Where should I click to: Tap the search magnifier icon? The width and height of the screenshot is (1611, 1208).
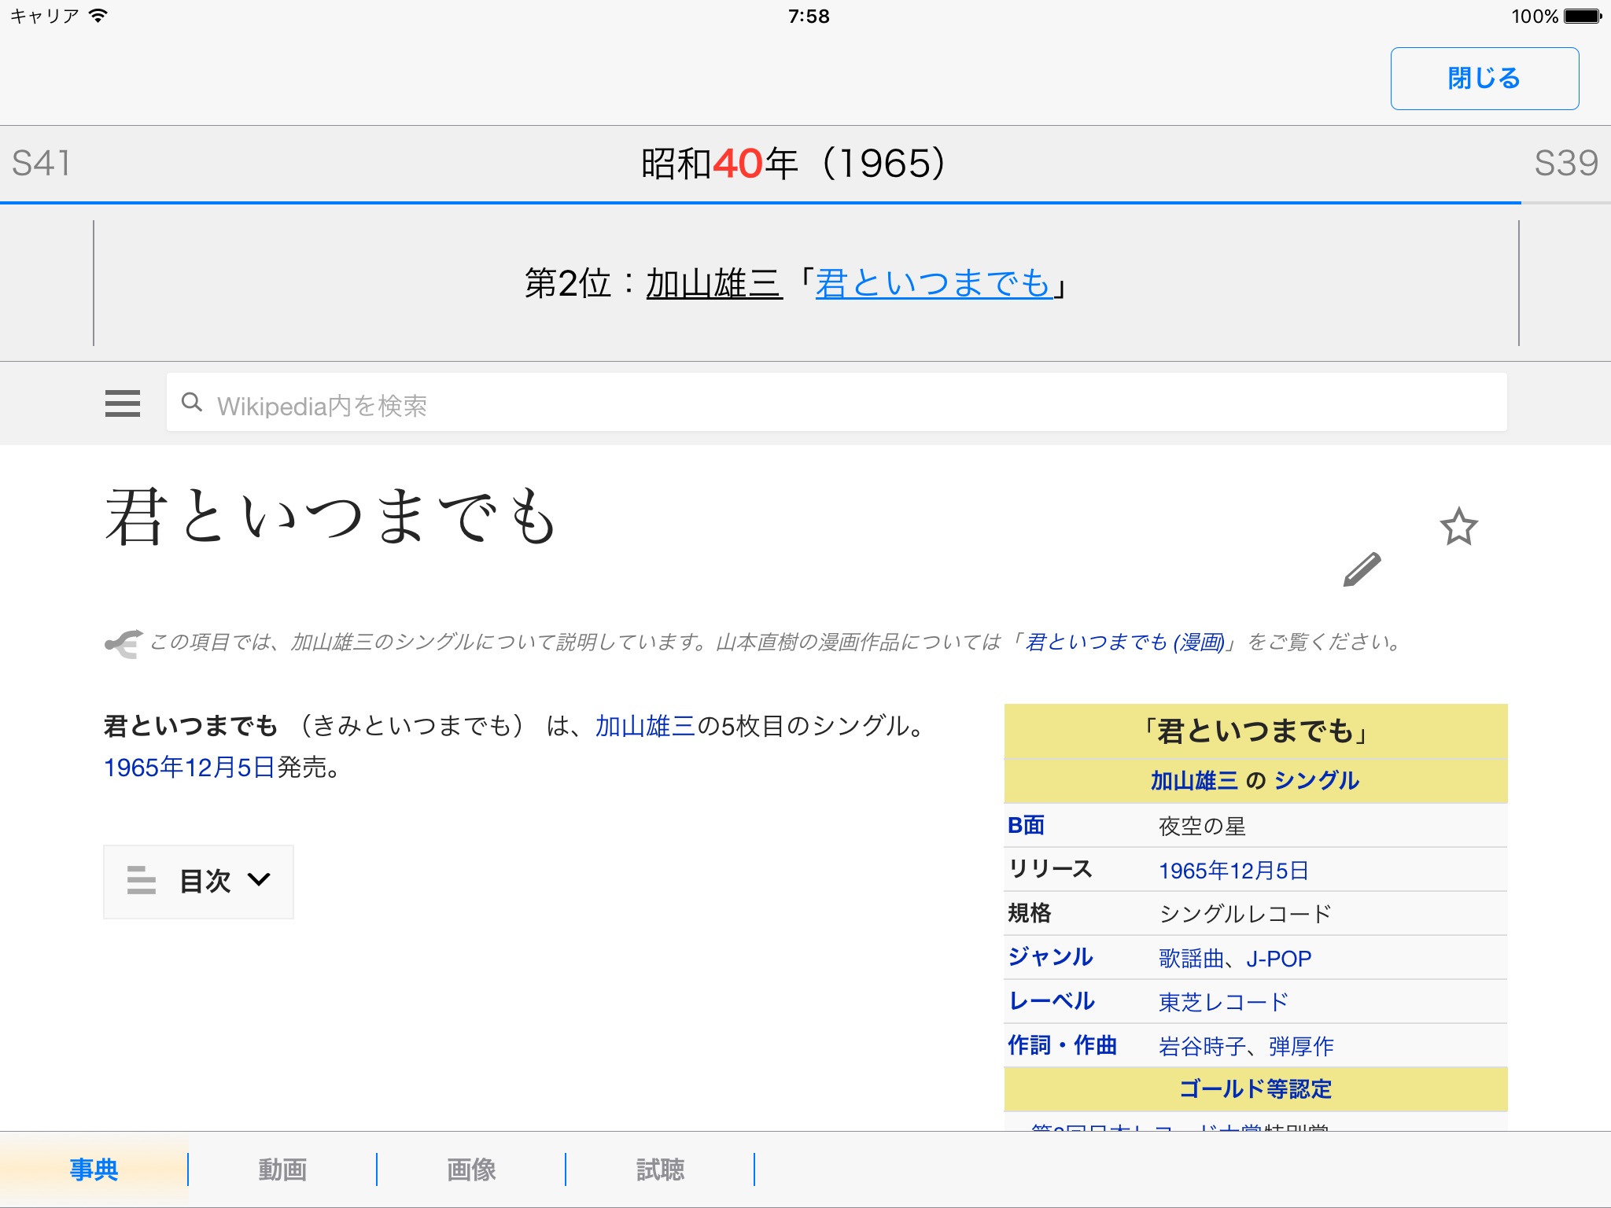tap(191, 403)
